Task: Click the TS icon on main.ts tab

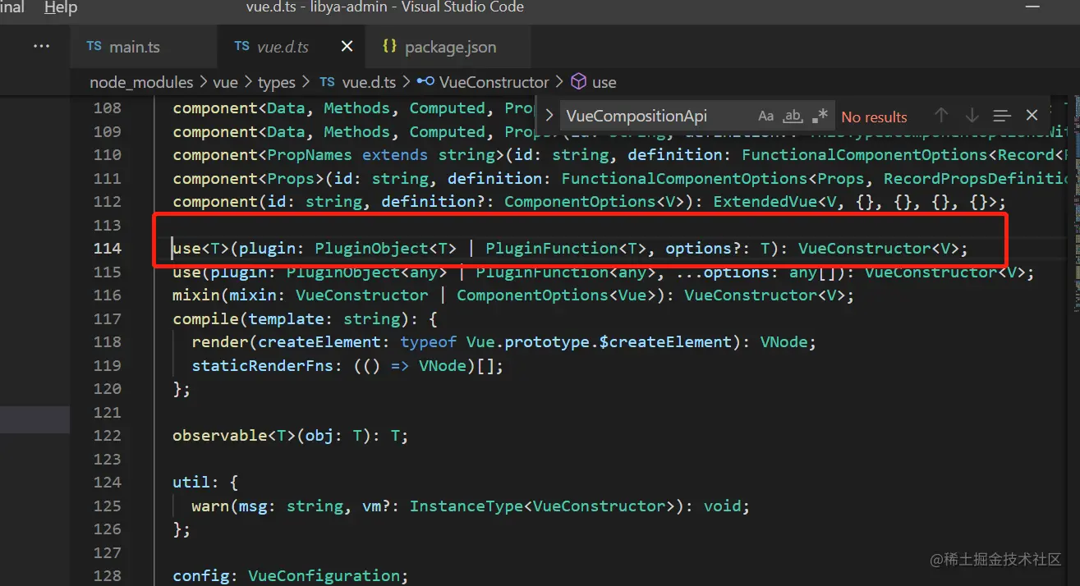Action: pyautogui.click(x=94, y=47)
